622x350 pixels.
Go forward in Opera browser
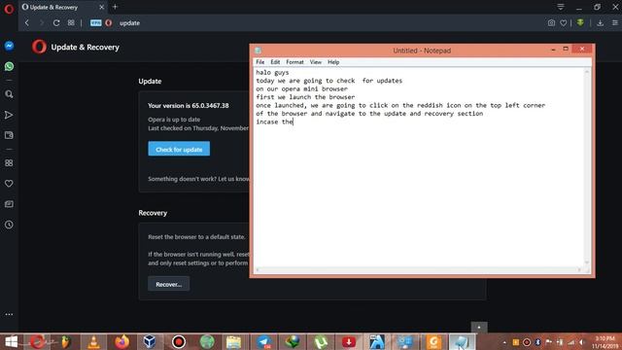point(41,23)
